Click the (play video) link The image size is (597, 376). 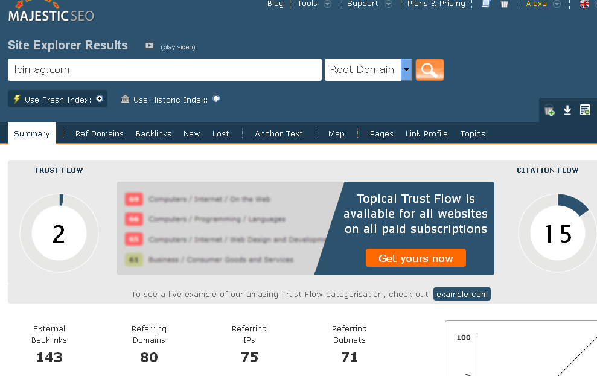click(178, 47)
